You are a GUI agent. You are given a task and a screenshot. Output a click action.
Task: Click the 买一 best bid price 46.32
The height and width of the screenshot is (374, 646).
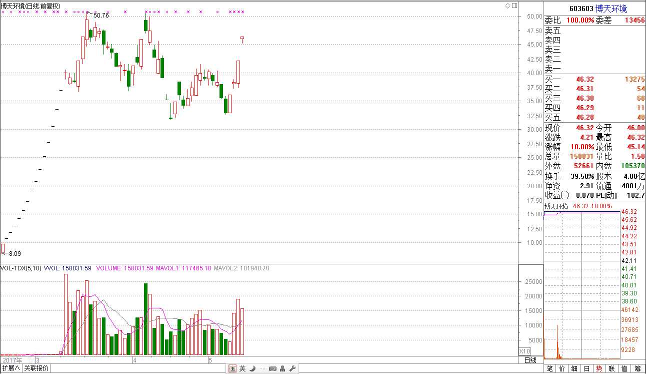(x=585, y=79)
